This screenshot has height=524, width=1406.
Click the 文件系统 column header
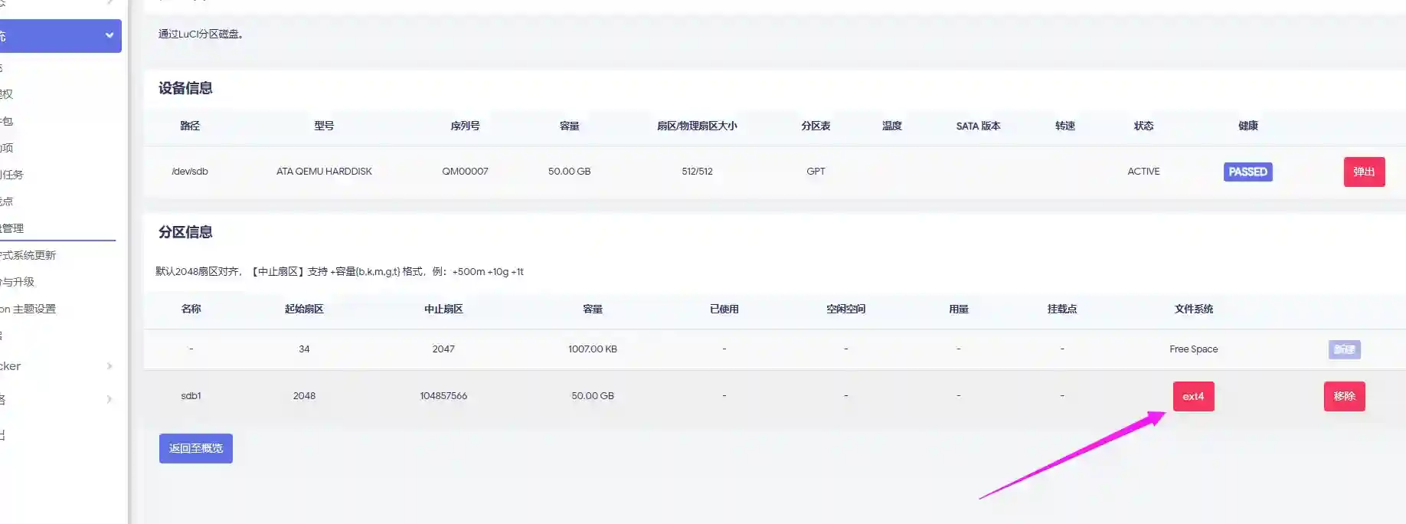(x=1193, y=309)
